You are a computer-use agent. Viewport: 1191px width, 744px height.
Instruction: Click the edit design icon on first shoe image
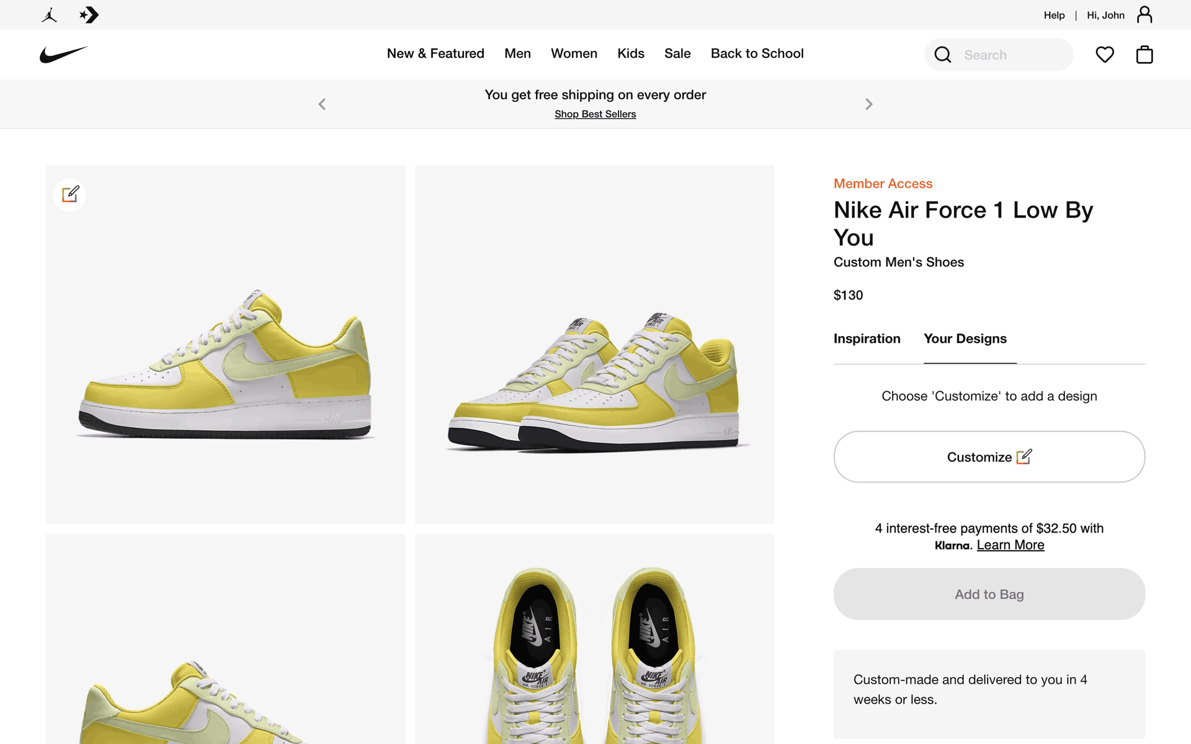coord(69,195)
